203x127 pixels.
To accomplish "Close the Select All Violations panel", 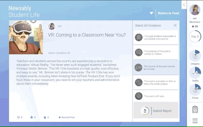I will pos(175,25).
